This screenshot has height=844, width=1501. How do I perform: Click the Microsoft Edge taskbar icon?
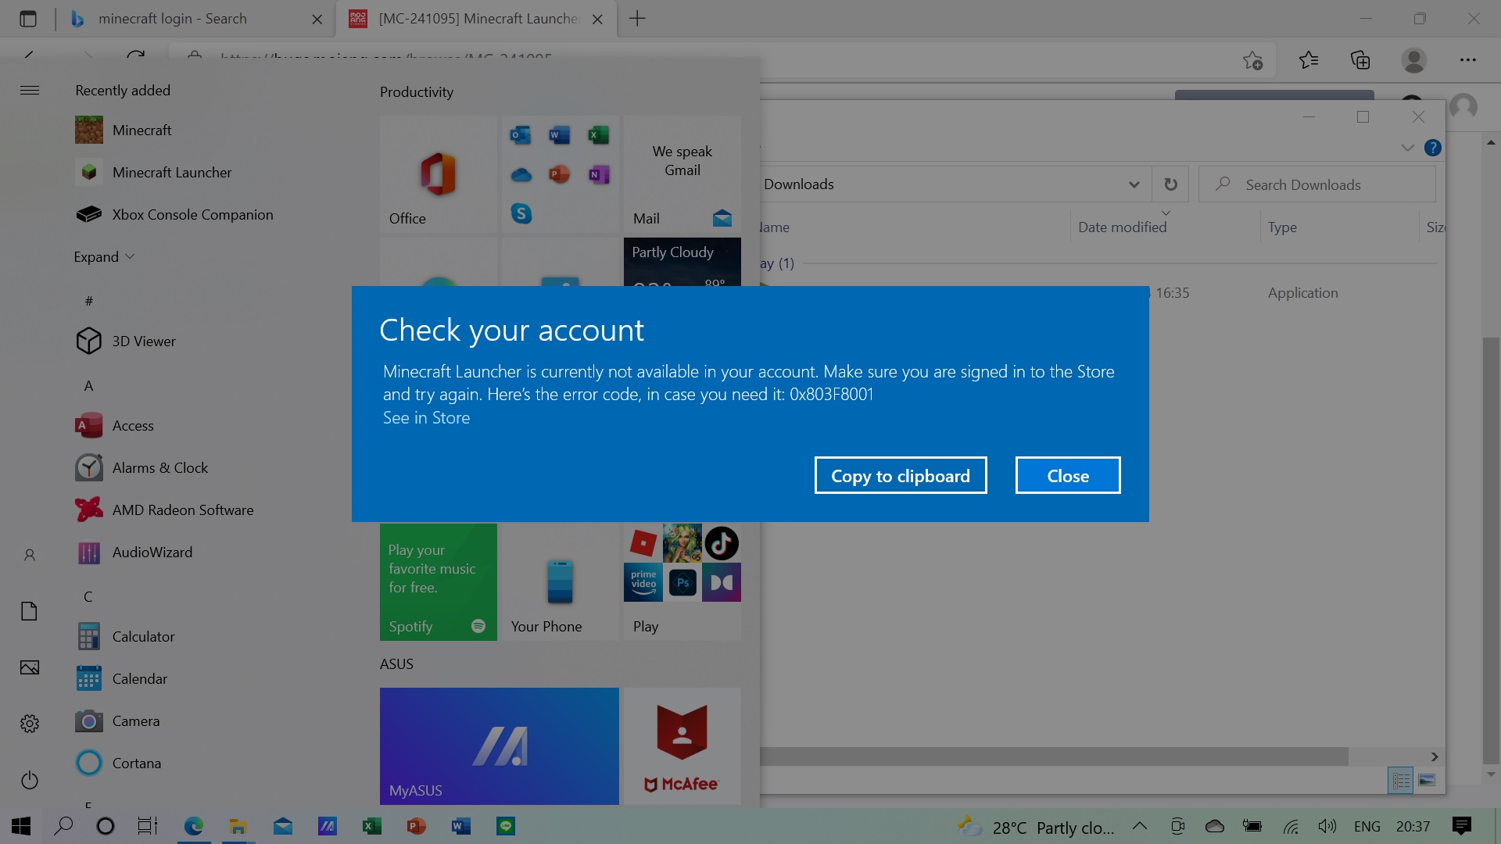pyautogui.click(x=193, y=826)
